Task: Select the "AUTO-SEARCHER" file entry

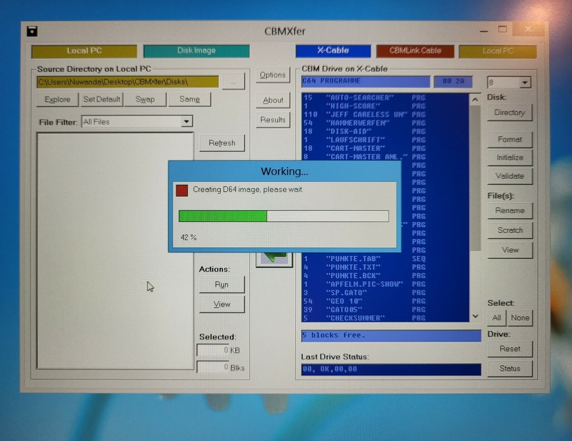Action: 385,98
